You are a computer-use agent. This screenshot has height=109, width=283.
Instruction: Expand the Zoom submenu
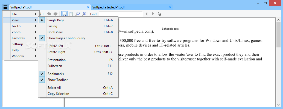[x=21, y=32]
